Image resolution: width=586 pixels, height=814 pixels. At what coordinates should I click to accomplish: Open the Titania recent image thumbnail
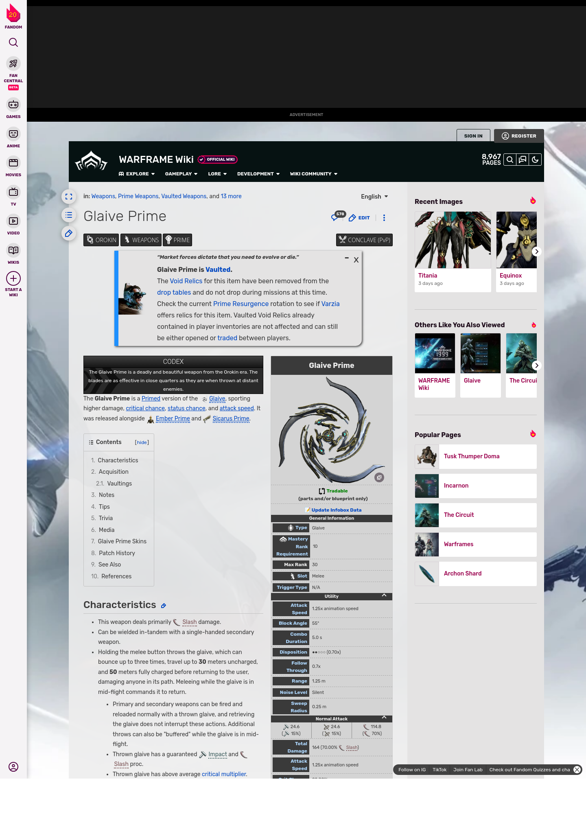(x=453, y=240)
